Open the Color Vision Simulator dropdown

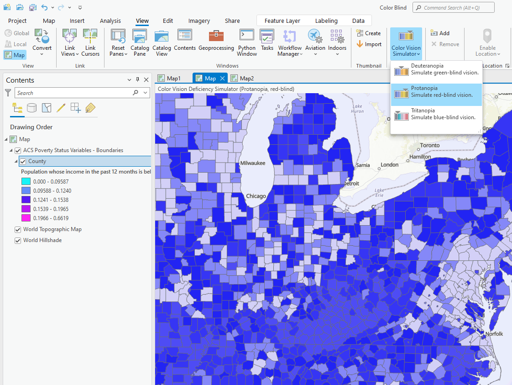pyautogui.click(x=406, y=43)
